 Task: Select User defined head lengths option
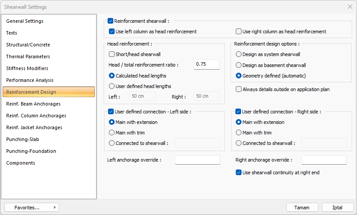point(112,86)
